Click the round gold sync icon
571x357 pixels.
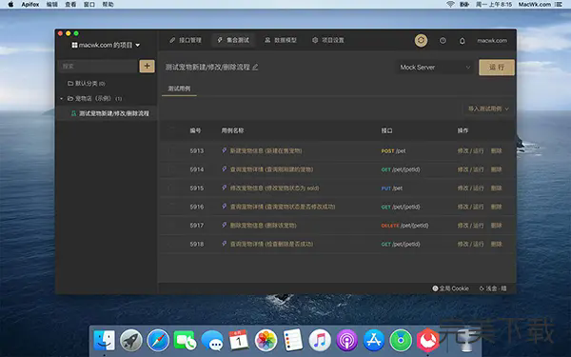[x=421, y=40]
